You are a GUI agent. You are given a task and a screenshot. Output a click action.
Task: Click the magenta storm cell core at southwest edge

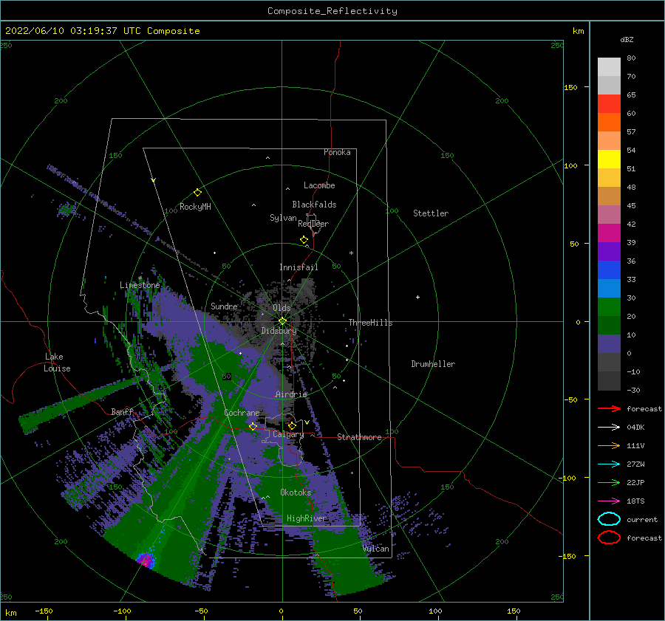pyautogui.click(x=146, y=560)
